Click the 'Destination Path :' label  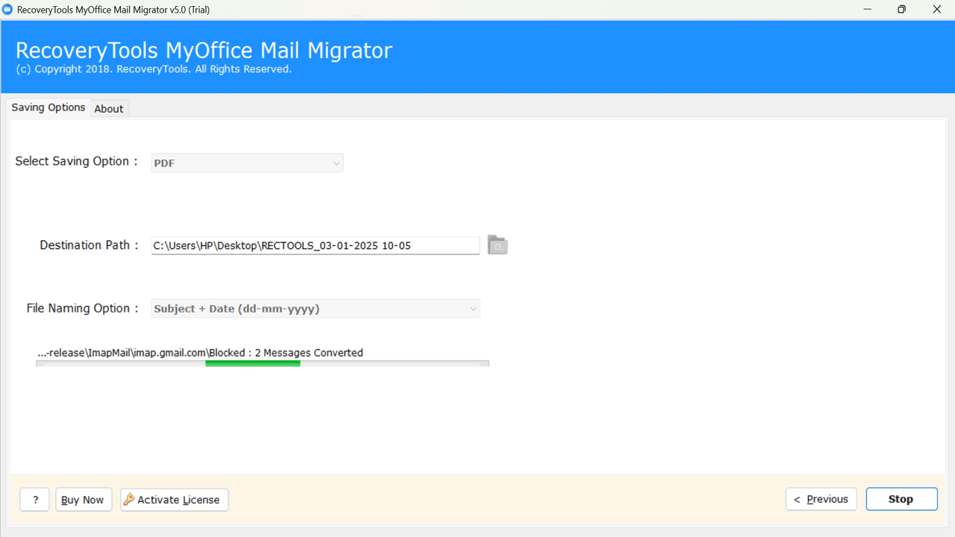(x=89, y=245)
